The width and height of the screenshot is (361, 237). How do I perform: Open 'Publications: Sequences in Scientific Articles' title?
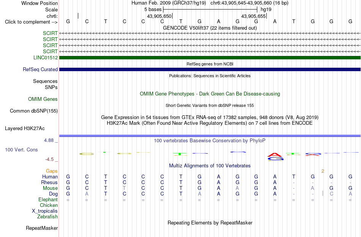point(210,76)
